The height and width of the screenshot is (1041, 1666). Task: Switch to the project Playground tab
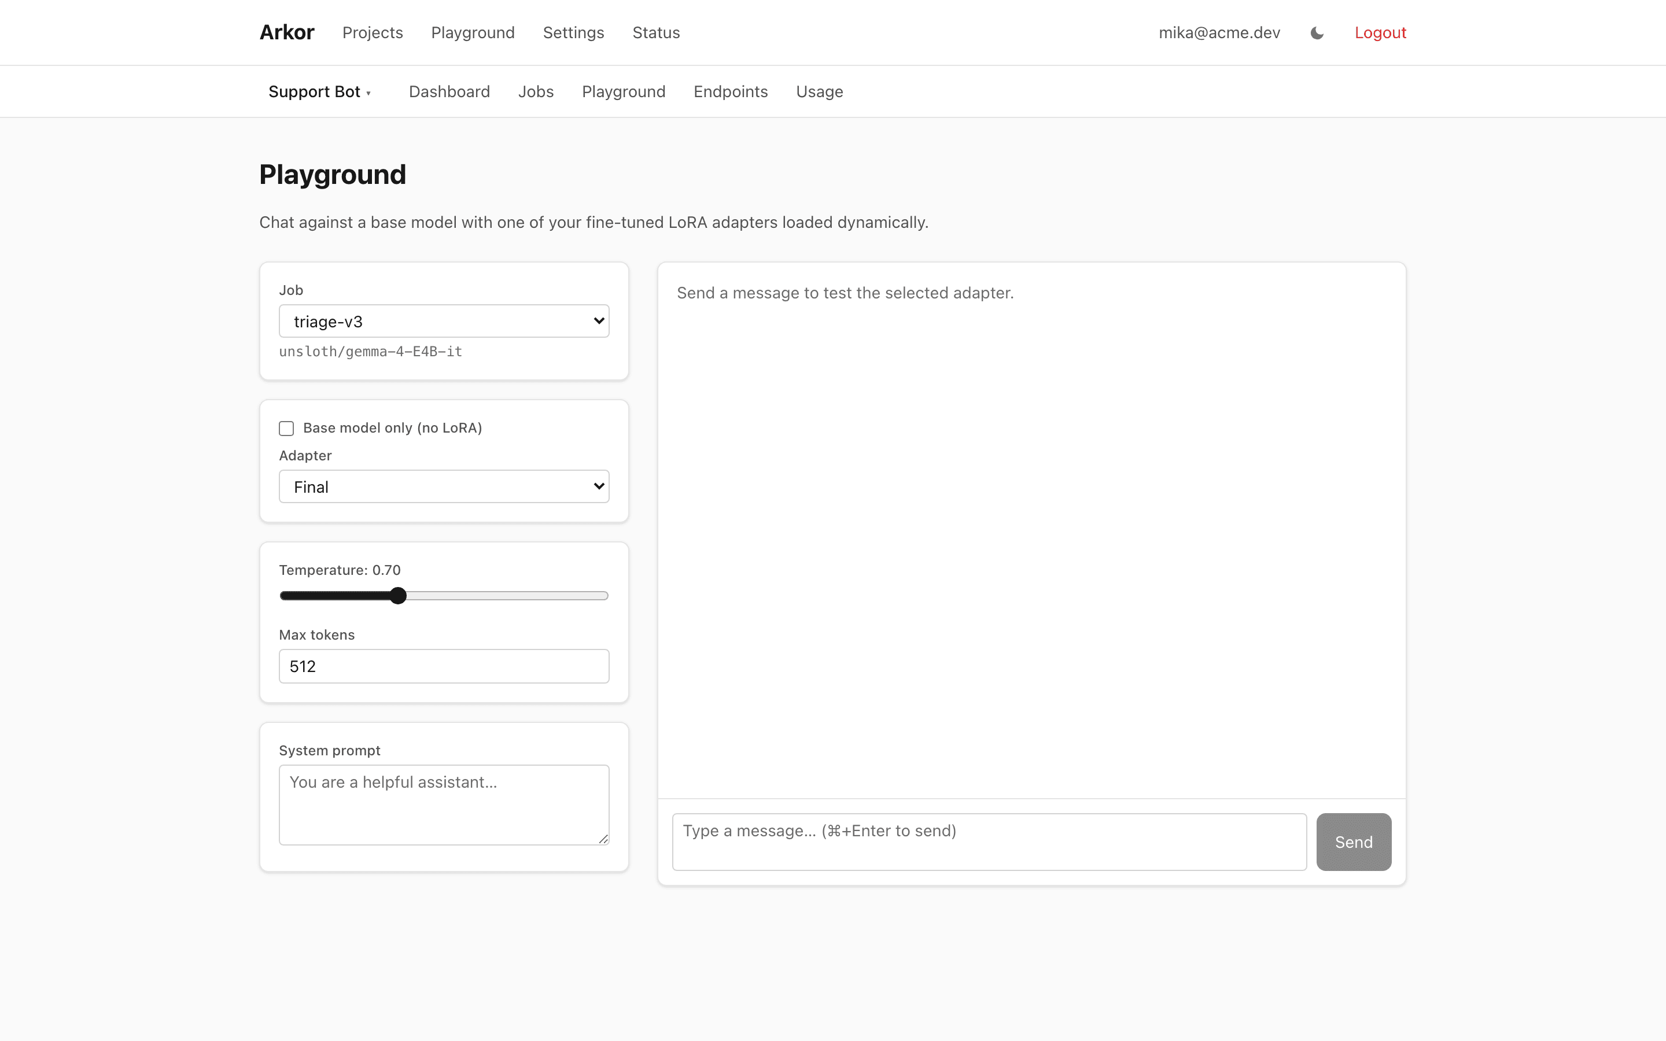pos(624,91)
